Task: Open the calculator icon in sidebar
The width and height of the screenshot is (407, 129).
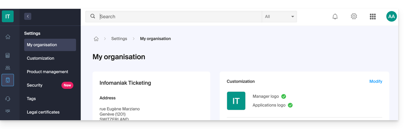Action: pyautogui.click(x=8, y=55)
